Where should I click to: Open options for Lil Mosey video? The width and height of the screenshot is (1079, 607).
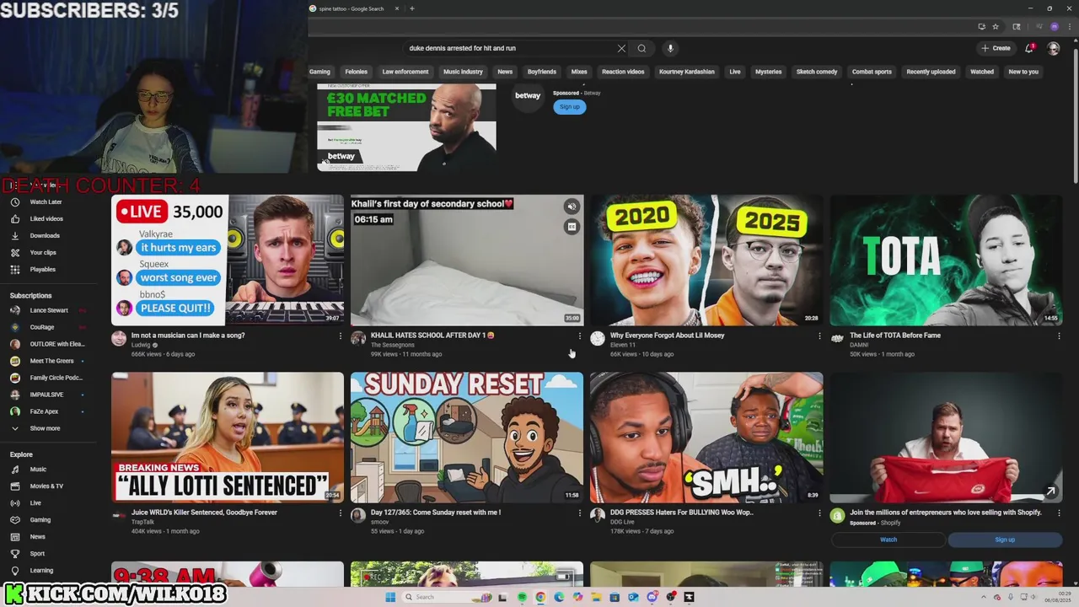pos(819,336)
